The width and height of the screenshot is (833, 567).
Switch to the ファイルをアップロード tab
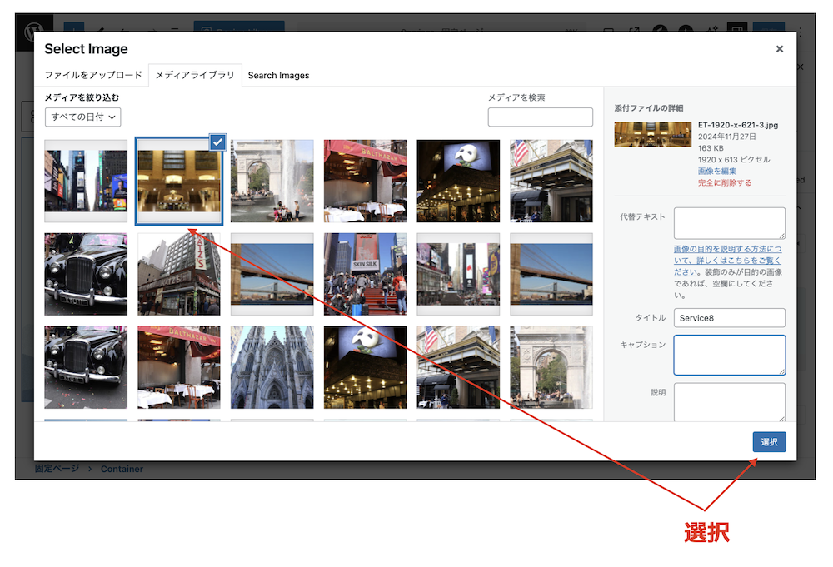(x=93, y=75)
